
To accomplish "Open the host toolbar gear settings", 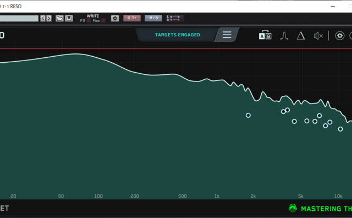I will tap(115, 18).
